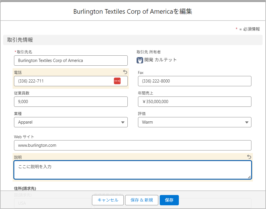266x209 pixels.
Task: Click the 従業員数 field containing 9,000
Action: tap(71, 102)
